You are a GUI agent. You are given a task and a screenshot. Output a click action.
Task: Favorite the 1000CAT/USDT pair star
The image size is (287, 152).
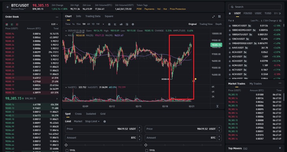[230, 26]
